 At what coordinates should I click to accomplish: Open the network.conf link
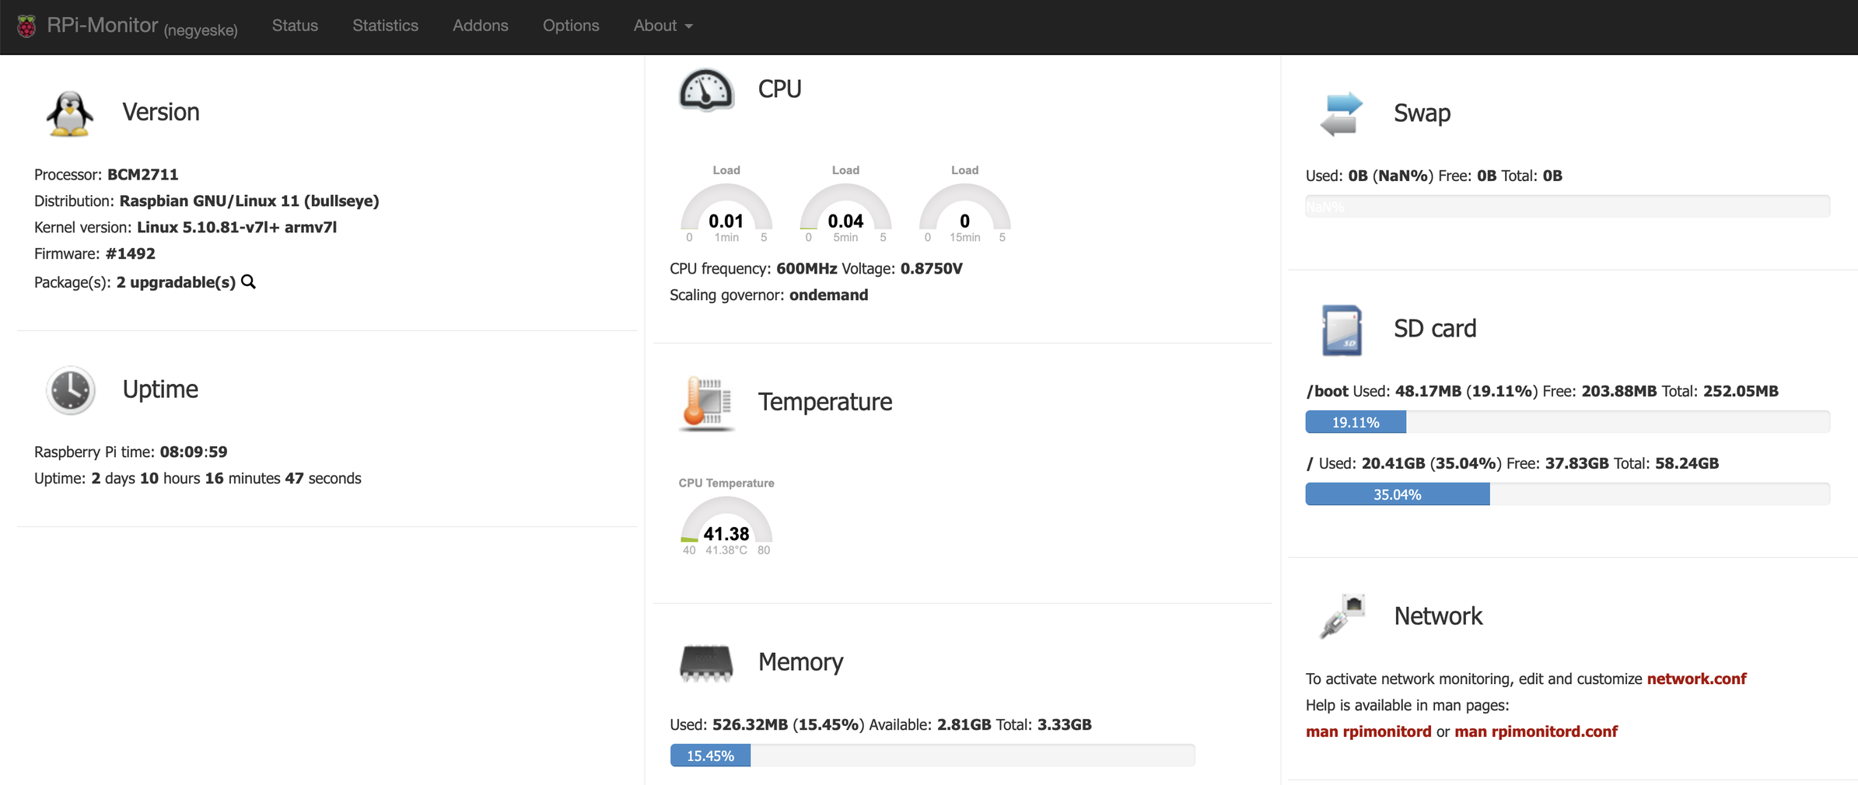[1696, 679]
